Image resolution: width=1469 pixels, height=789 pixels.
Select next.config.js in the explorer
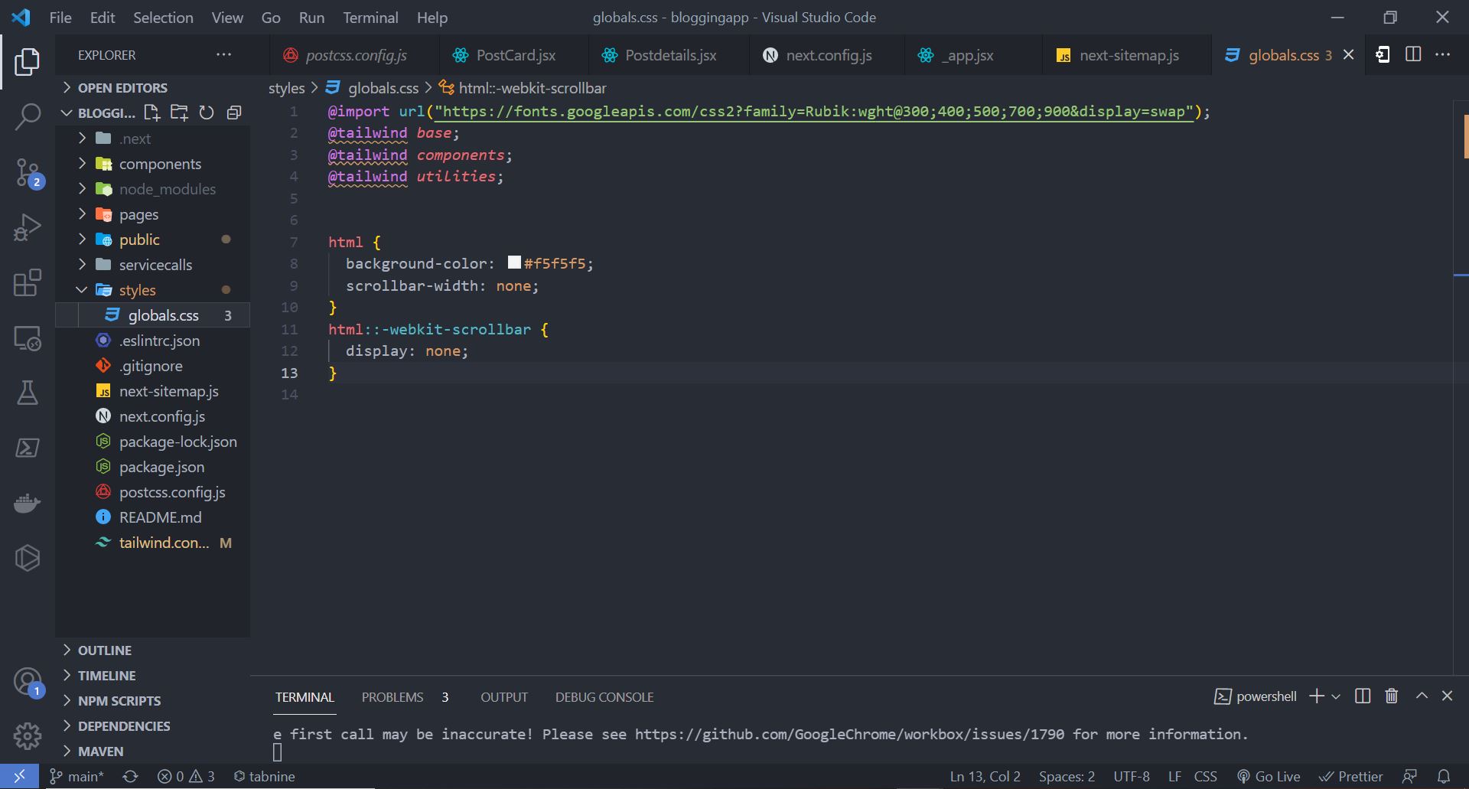pyautogui.click(x=162, y=416)
